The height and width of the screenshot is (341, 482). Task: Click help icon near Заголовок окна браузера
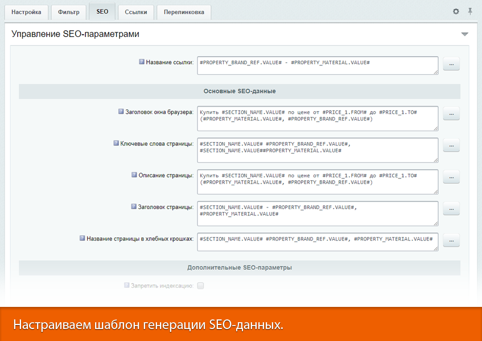click(x=121, y=111)
